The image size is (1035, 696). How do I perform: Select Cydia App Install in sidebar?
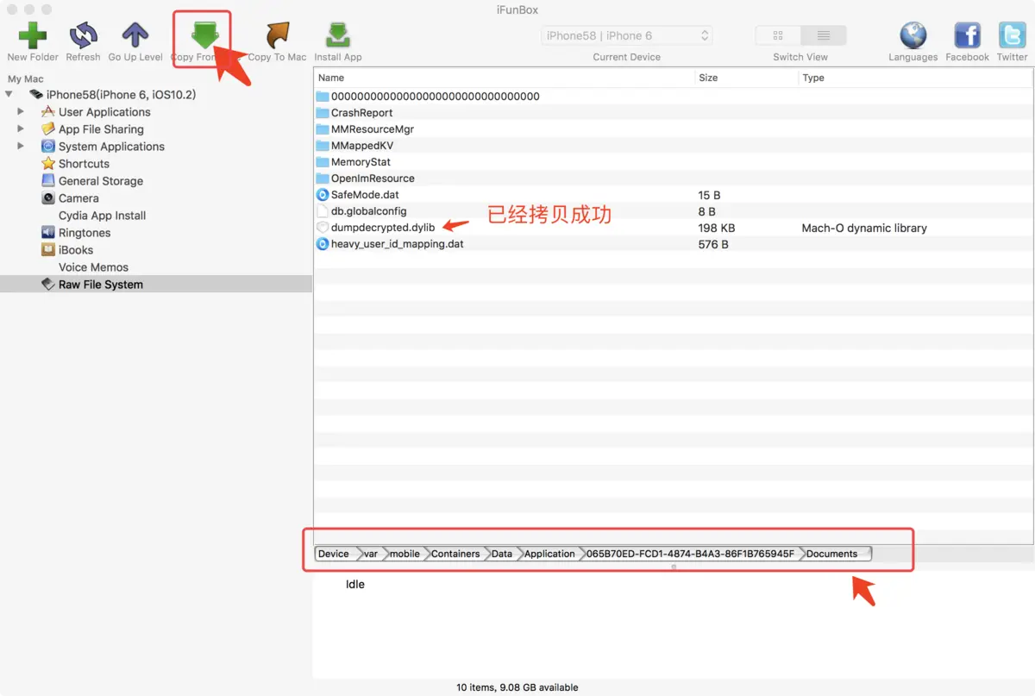pyautogui.click(x=102, y=216)
